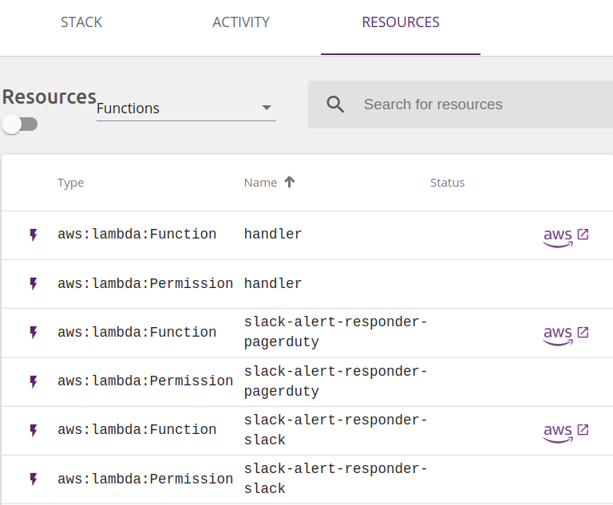Image resolution: width=613 pixels, height=505 pixels.
Task: Click aws:lambda:Function type in slack row
Action: click(x=136, y=429)
